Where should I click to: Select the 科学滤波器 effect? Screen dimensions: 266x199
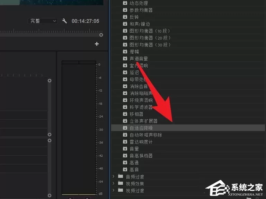(x=141, y=107)
